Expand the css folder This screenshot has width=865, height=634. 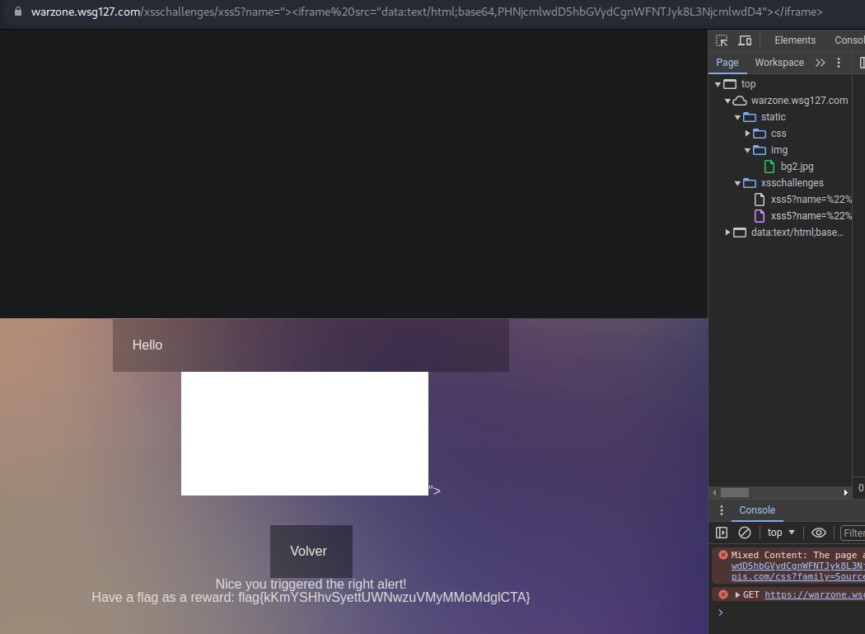tap(748, 134)
